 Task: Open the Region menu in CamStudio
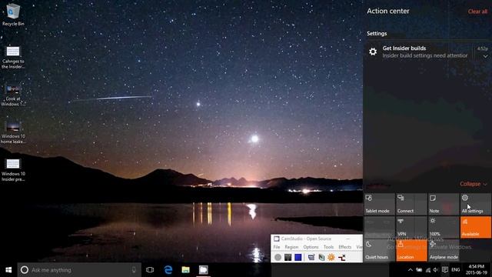pyautogui.click(x=291, y=247)
